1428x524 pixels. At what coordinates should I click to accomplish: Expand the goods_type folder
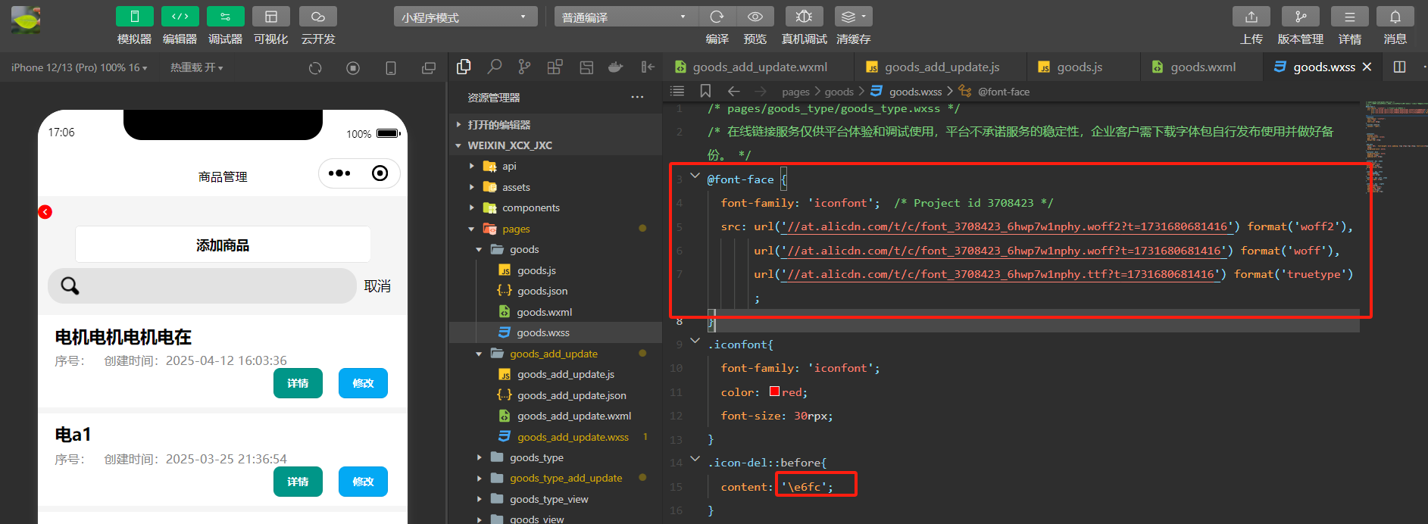pyautogui.click(x=536, y=457)
